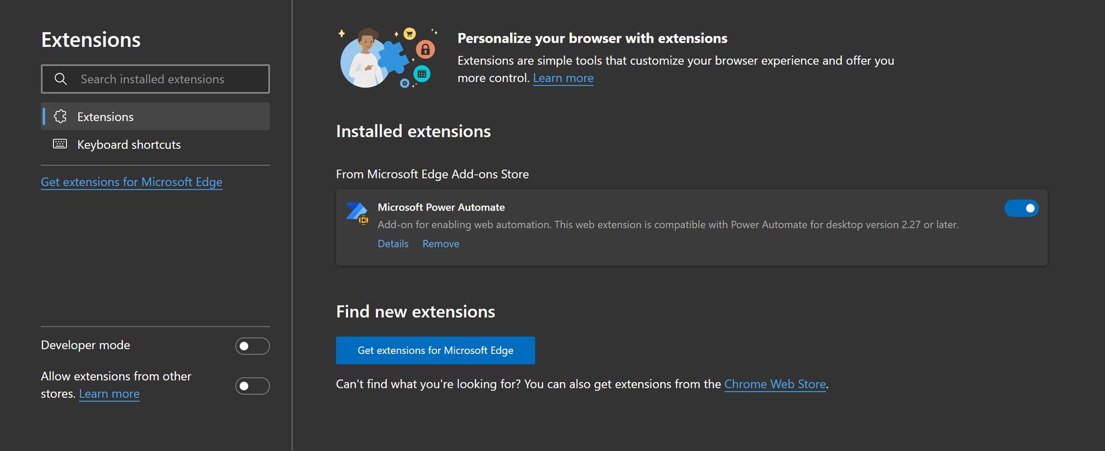Focus the Search installed extensions field
The image size is (1105, 451).
click(155, 79)
